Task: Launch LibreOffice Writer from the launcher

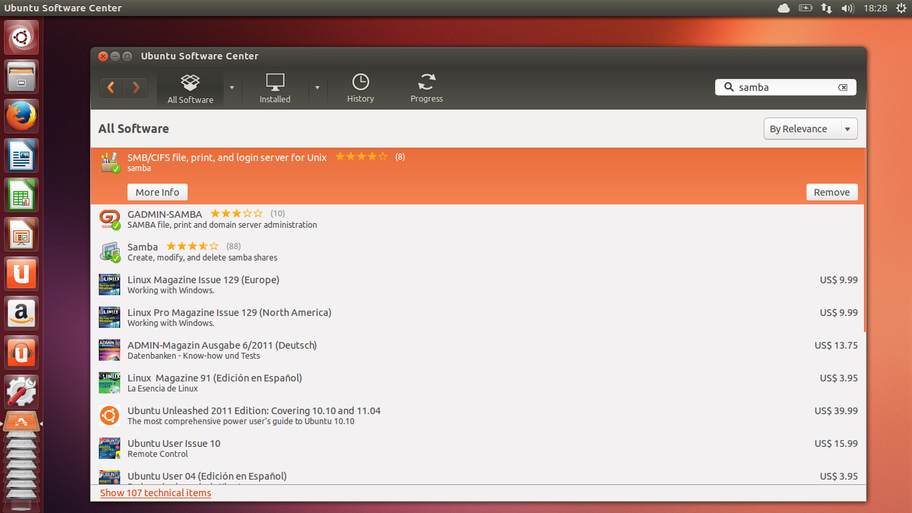Action: click(21, 156)
